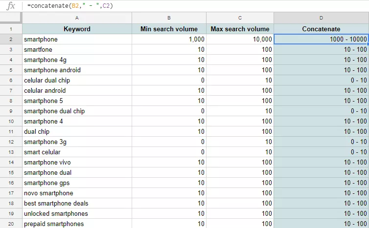Select row header 17

(x=11, y=193)
